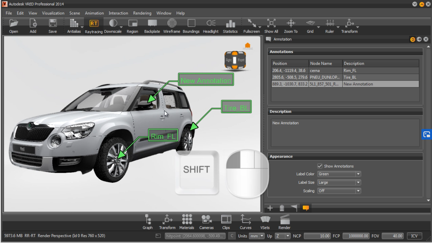Click the Grid toolbar icon
This screenshot has width=432, height=243.
[310, 23]
